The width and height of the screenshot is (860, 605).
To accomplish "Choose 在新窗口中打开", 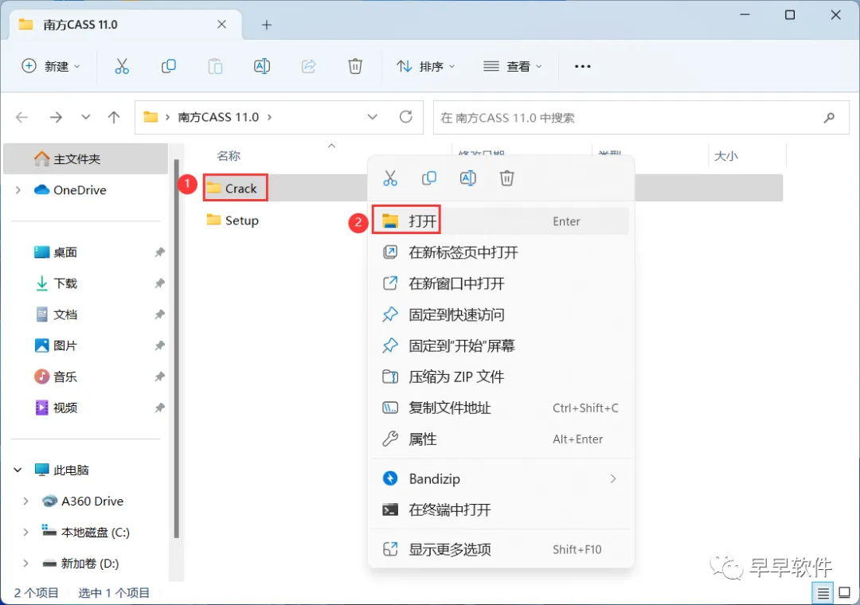I will click(500, 283).
